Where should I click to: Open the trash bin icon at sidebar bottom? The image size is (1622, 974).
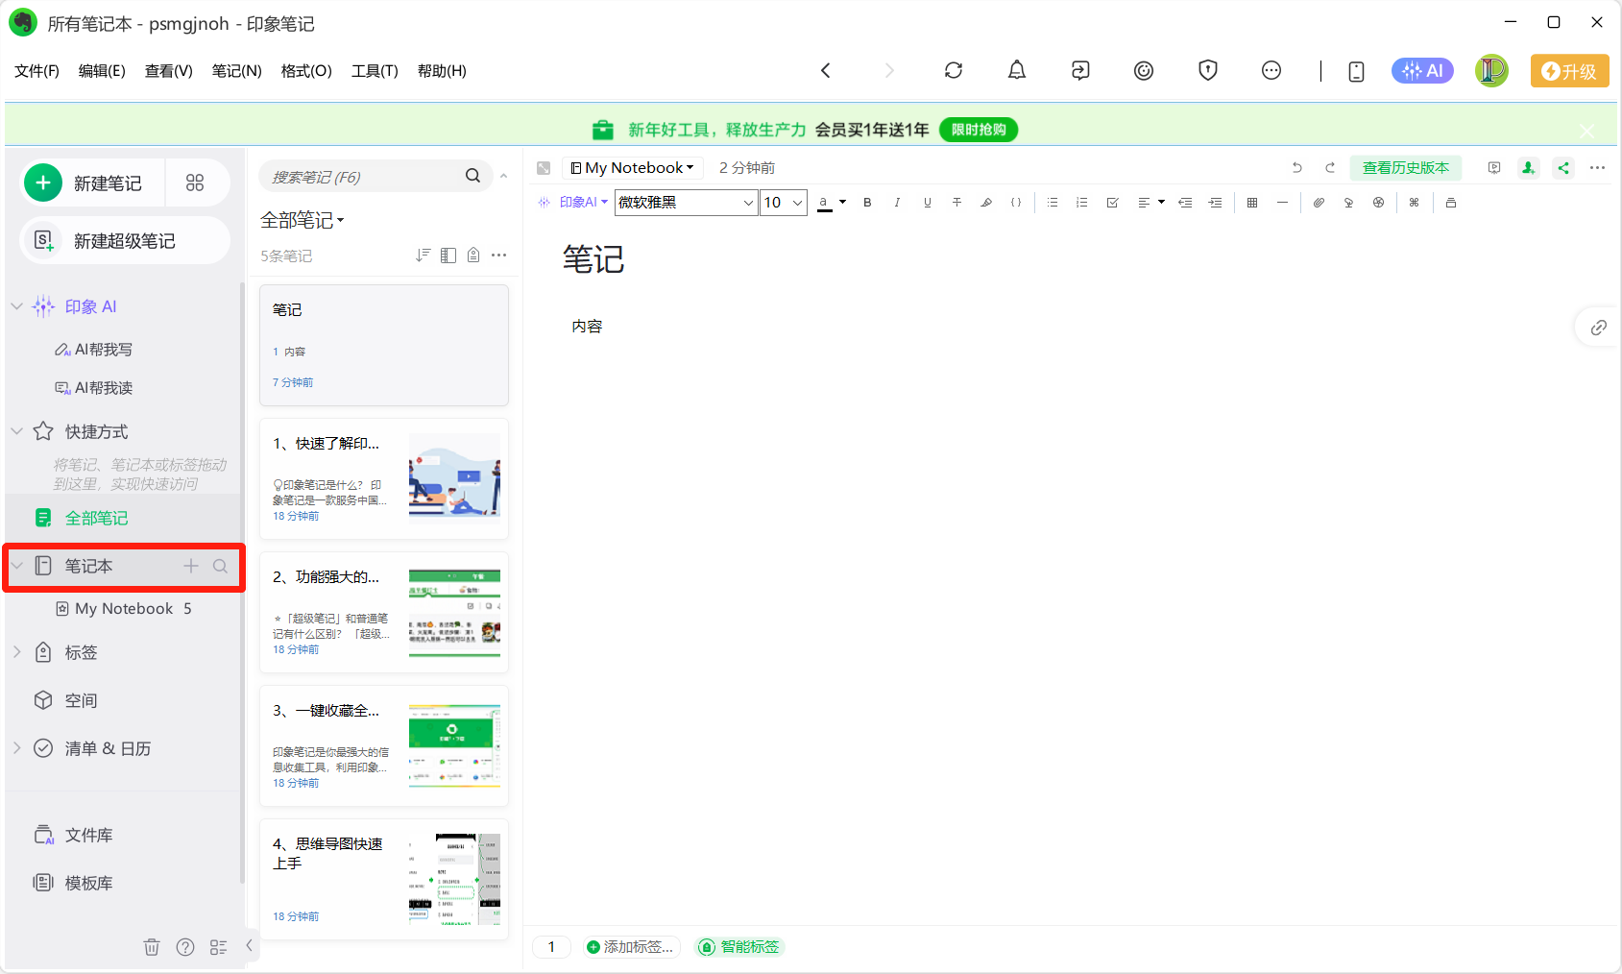[152, 947]
